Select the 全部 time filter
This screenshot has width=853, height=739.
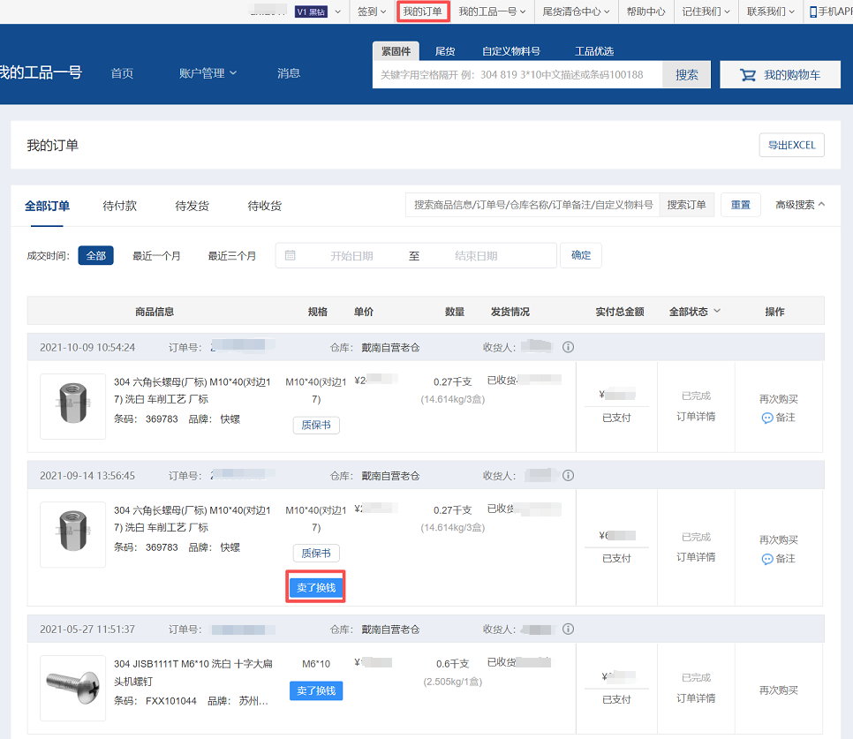pos(95,256)
